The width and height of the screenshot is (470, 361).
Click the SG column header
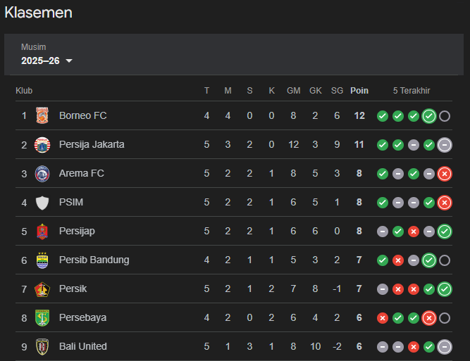[x=337, y=91]
